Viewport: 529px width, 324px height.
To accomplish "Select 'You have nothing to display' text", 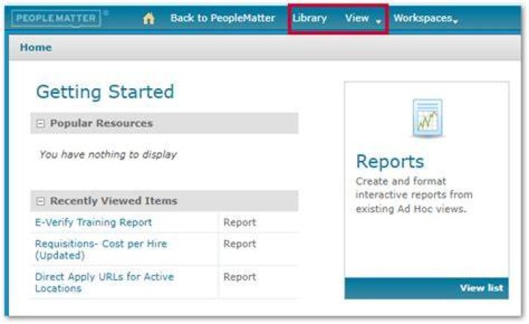I will click(x=108, y=154).
